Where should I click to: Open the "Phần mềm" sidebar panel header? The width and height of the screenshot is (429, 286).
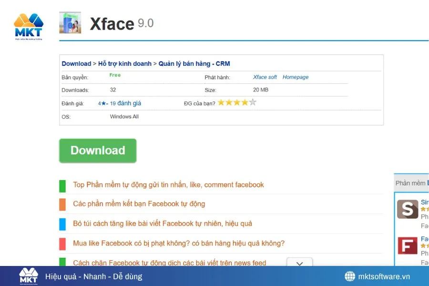[411, 183]
